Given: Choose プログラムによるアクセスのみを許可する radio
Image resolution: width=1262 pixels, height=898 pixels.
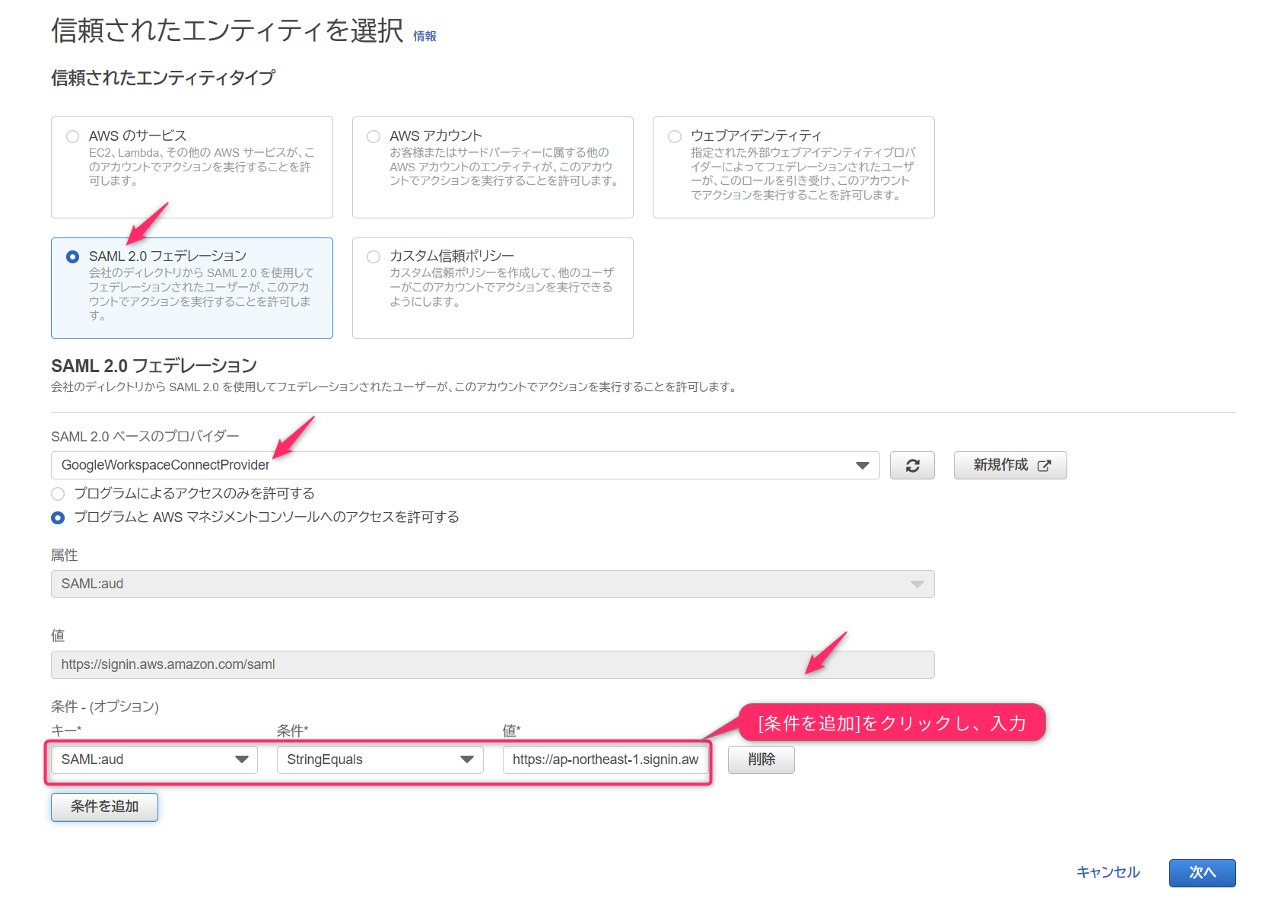Looking at the screenshot, I should coord(58,494).
